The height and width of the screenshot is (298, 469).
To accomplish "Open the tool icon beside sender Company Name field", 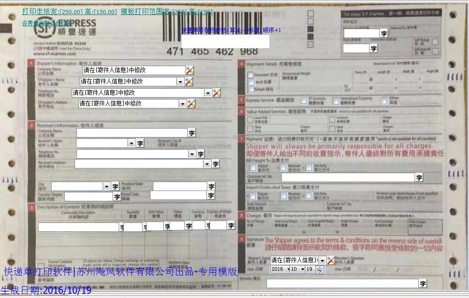I will (190, 70).
